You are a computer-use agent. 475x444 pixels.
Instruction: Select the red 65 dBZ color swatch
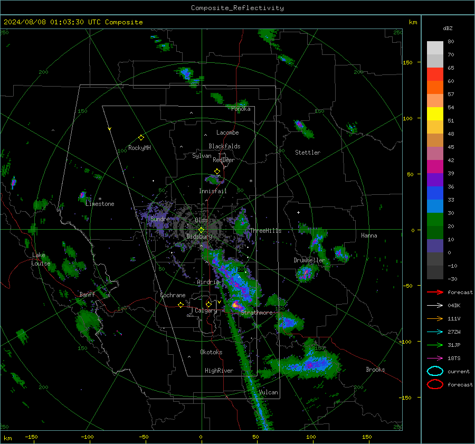pyautogui.click(x=435, y=74)
